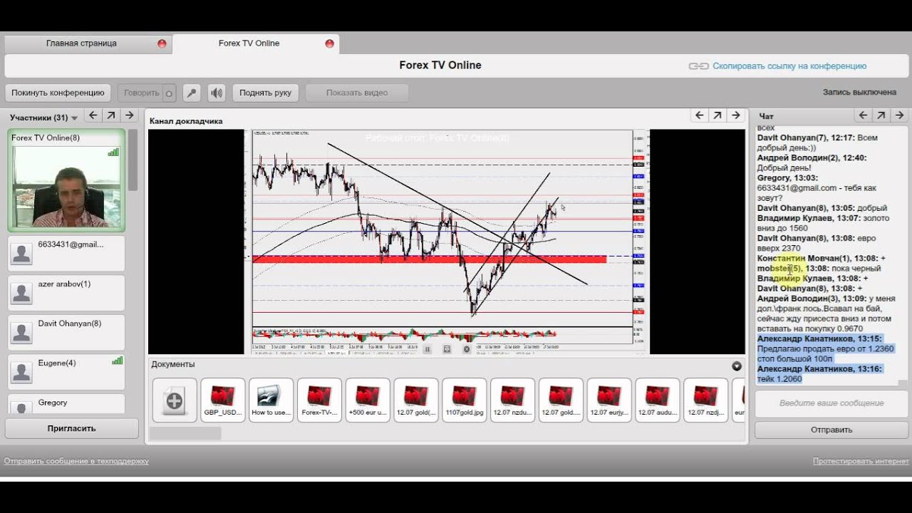Click the round X control under the chart
912x513 pixels.
pyautogui.click(x=467, y=349)
